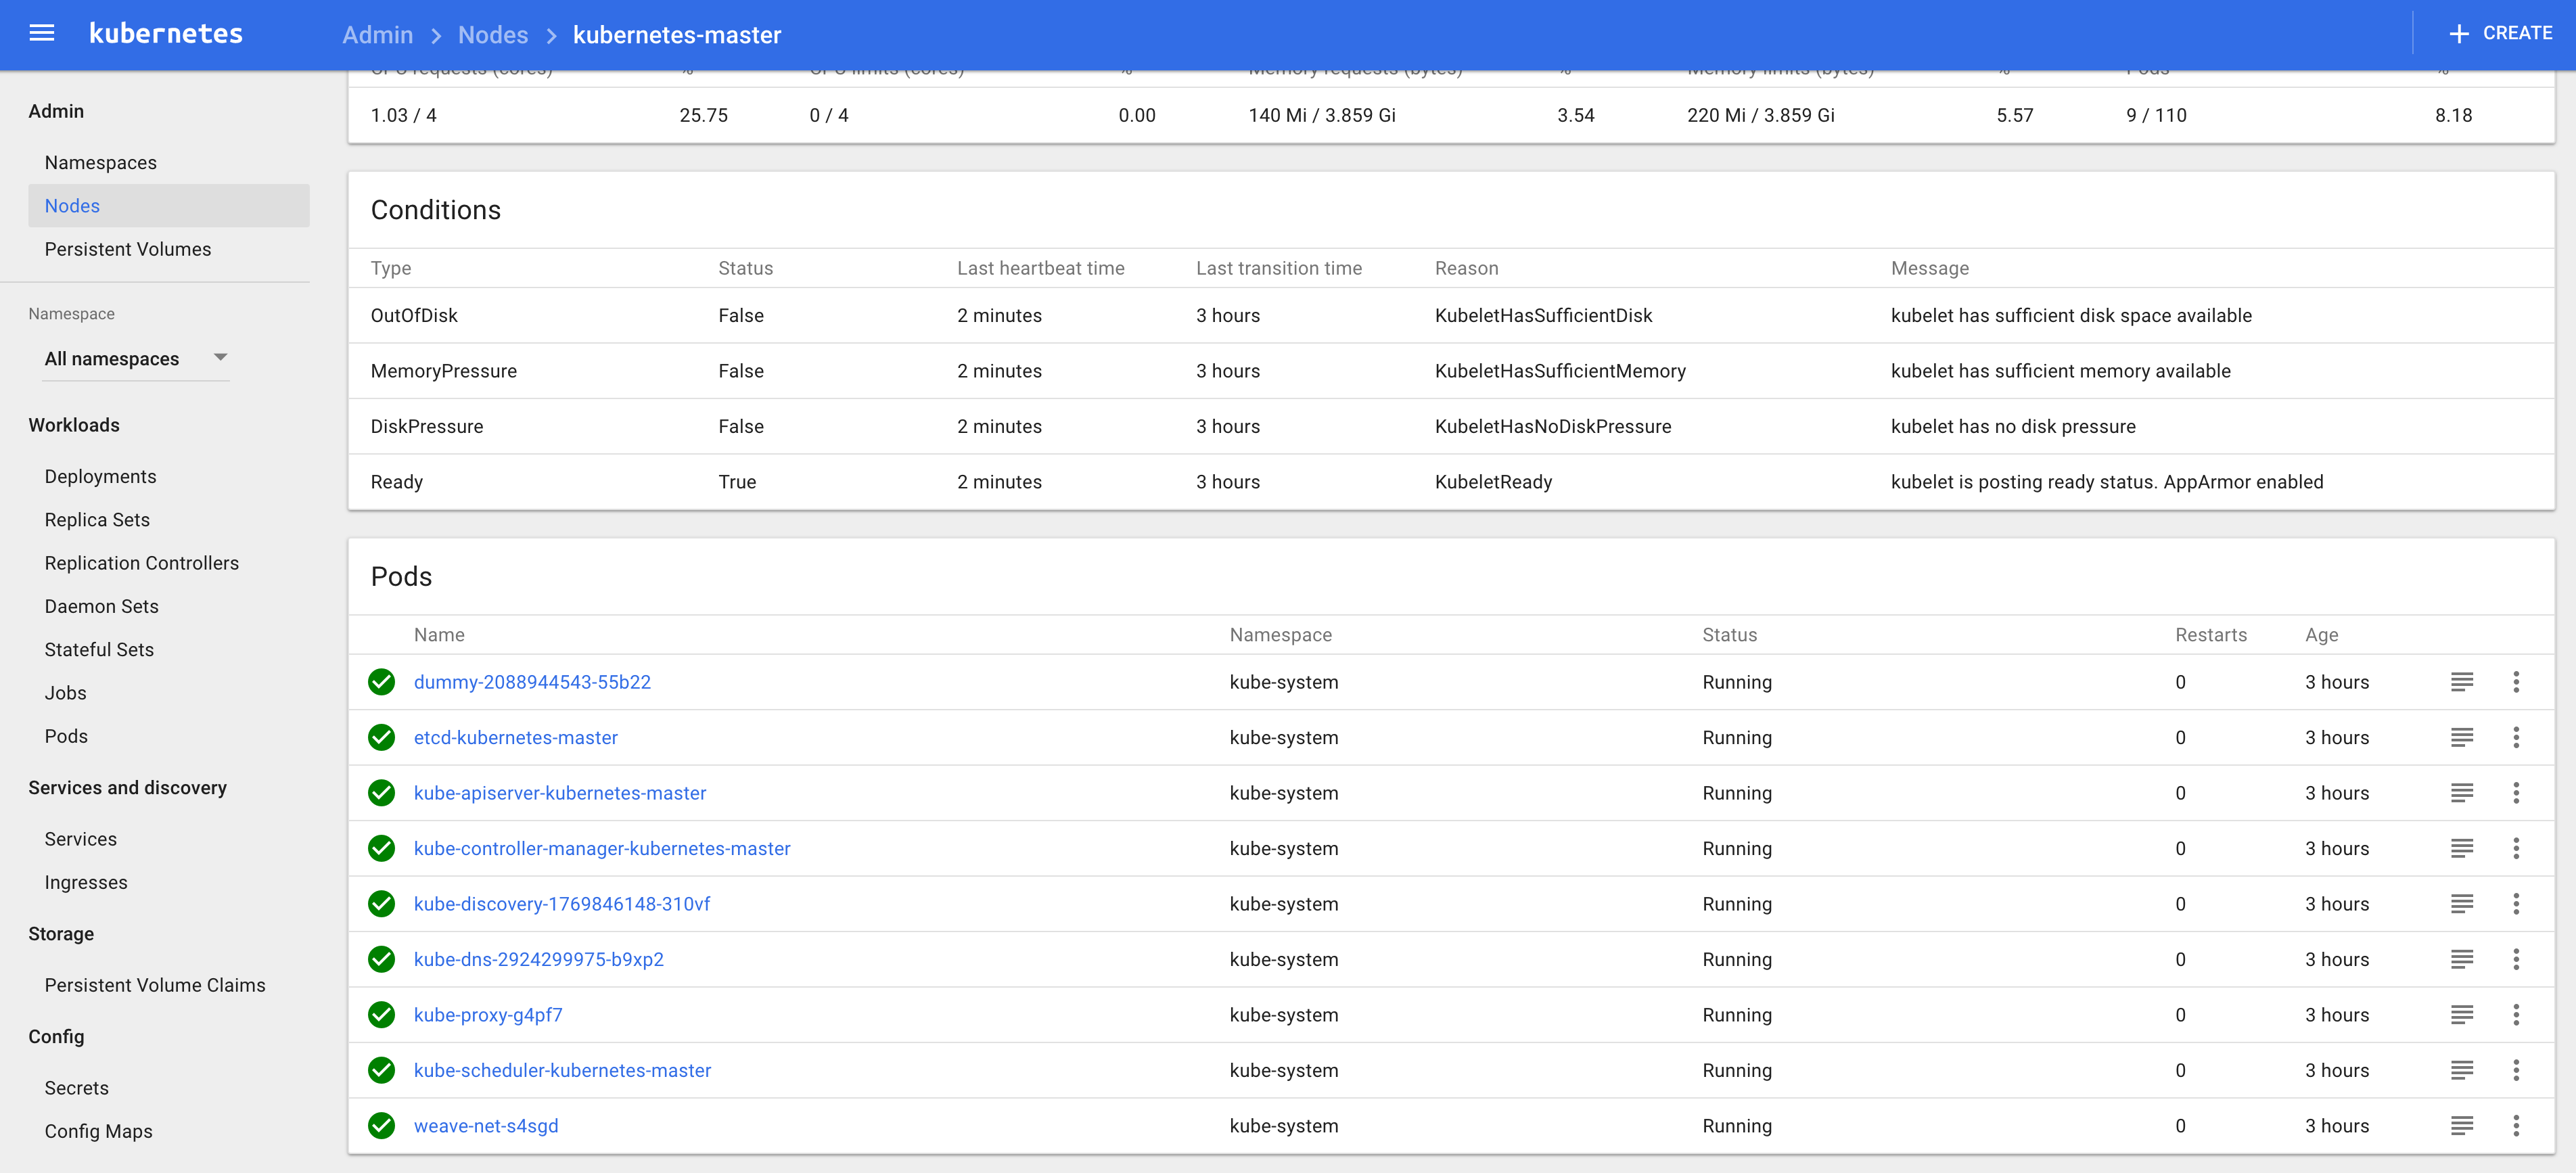Click green status check for etcd-kubernetes-master
The image size is (2576, 1173).
381,738
